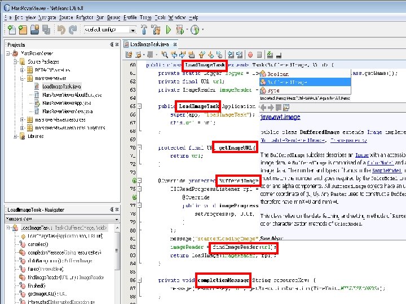
Task: Open the Profile icon dropdown arrow
Action: point(202,30)
